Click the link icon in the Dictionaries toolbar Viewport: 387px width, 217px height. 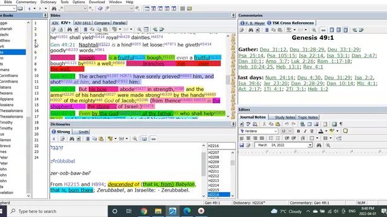tap(153, 139)
